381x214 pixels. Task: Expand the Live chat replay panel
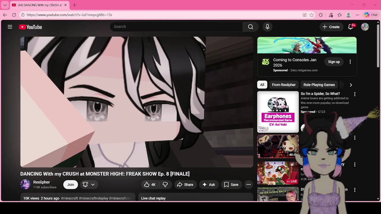point(196,198)
